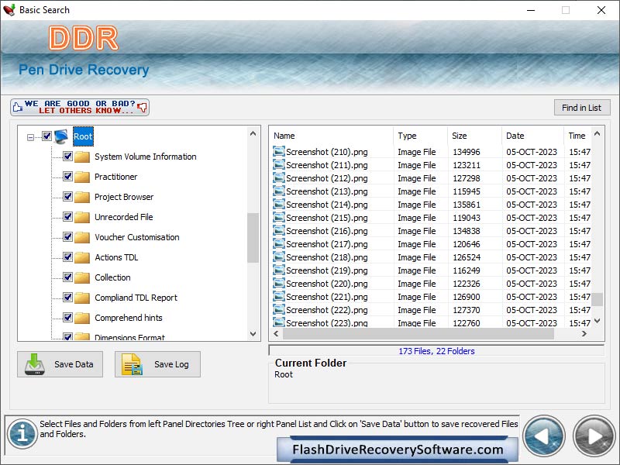Image resolution: width=620 pixels, height=465 pixels.
Task: Click the Save Log button
Action: coord(158,364)
